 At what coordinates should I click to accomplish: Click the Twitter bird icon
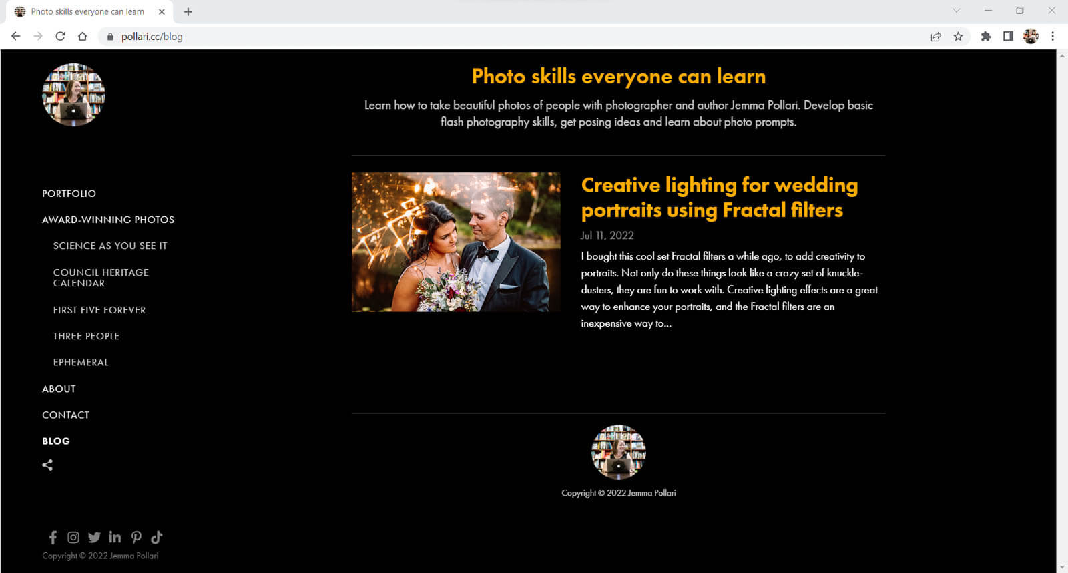click(94, 537)
